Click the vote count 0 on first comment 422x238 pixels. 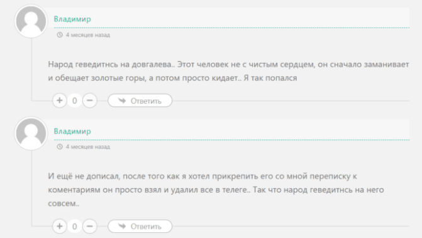[x=75, y=101]
